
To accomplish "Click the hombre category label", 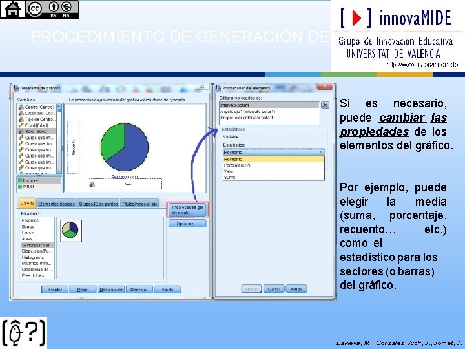I will tap(30, 180).
